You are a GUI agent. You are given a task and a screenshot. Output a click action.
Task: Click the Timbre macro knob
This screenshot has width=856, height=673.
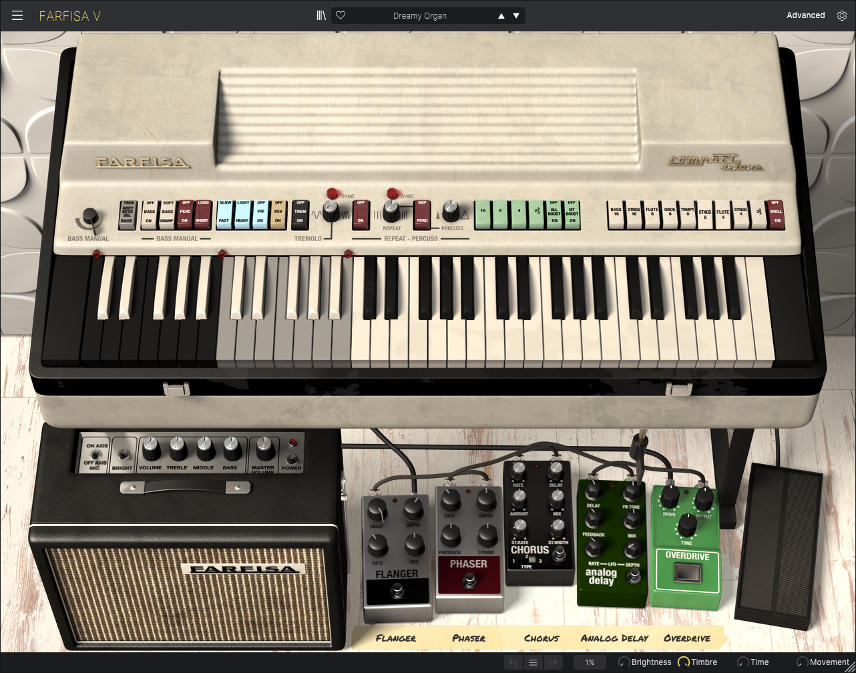point(684,662)
